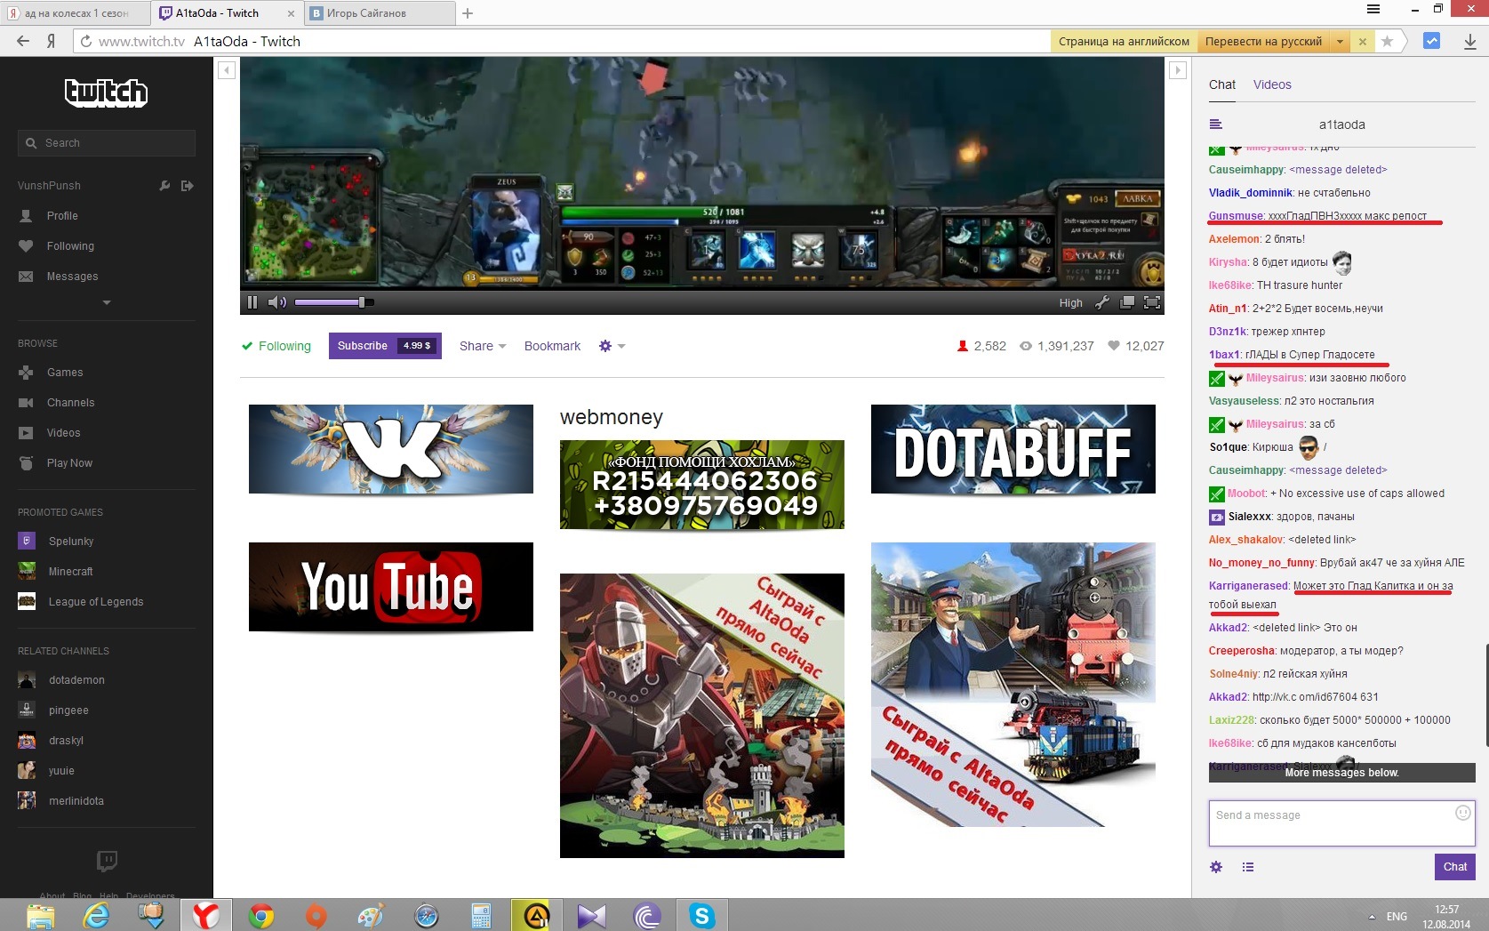Open Internet Explorer from the taskbar
Viewport: 1489px width, 931px height.
click(96, 915)
